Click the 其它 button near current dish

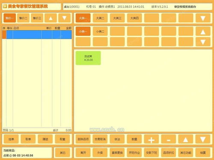(x=62, y=153)
